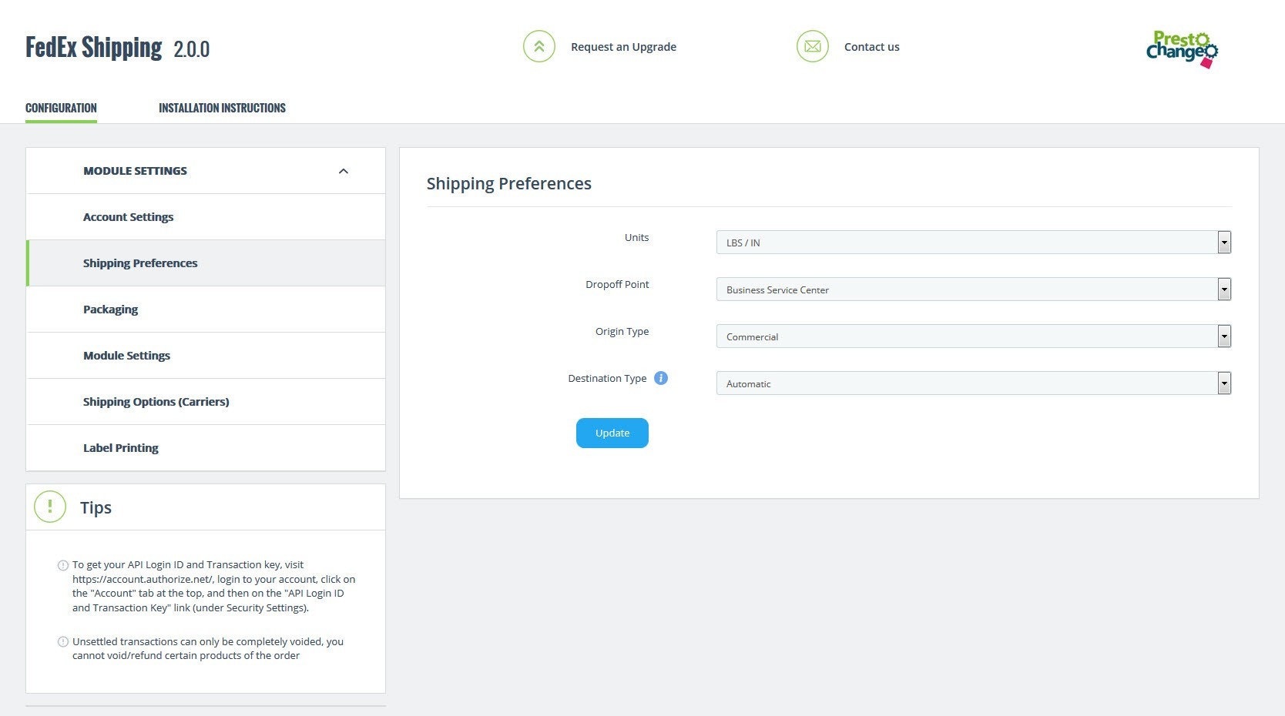This screenshot has width=1285, height=716.
Task: Select Shipping Preferences in the sidebar
Action: tap(206, 263)
